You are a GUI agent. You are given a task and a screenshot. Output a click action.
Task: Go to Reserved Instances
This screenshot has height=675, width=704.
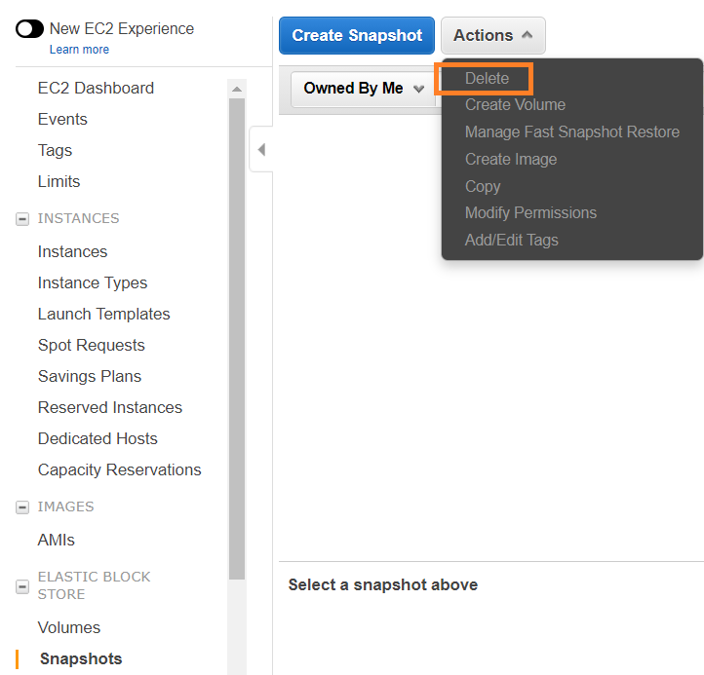pos(110,407)
